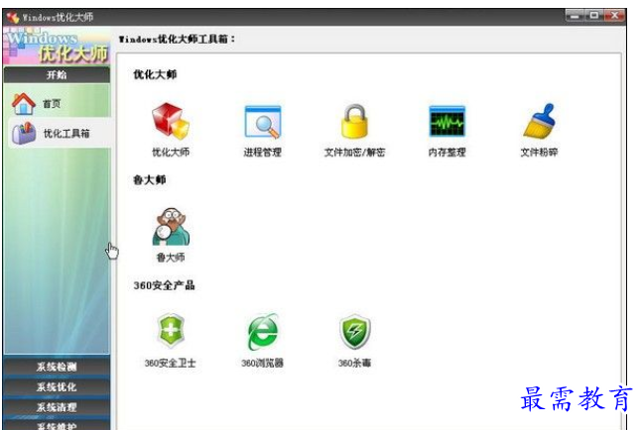Expand the 系统检测 sidebar section
This screenshot has height=430, width=641.
[57, 367]
